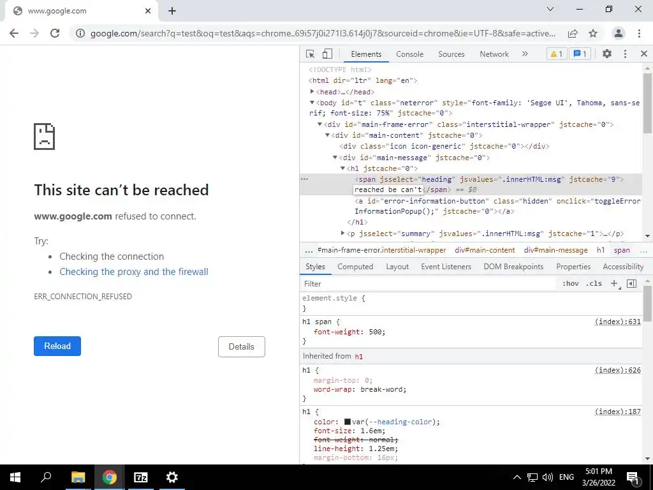Click the Details button
Image resolution: width=653 pixels, height=490 pixels.
[x=242, y=346]
